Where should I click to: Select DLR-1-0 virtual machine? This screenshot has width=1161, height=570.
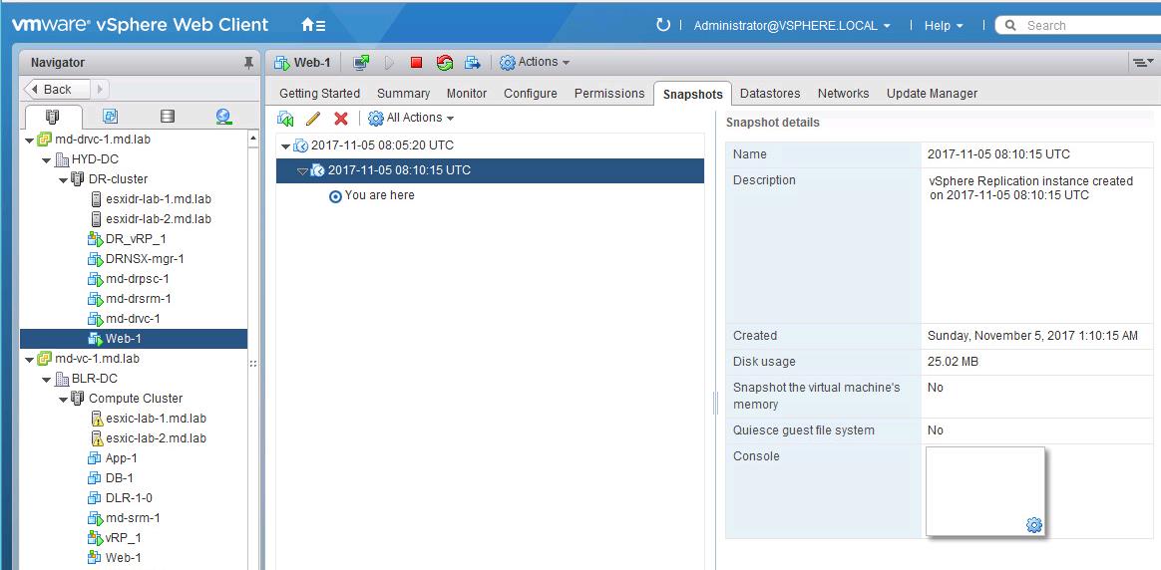[x=129, y=498]
